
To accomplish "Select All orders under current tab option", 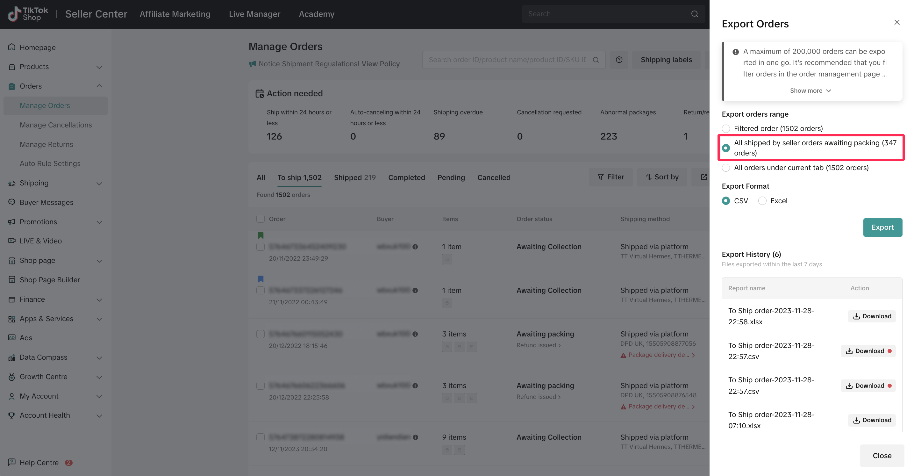I will (726, 168).
